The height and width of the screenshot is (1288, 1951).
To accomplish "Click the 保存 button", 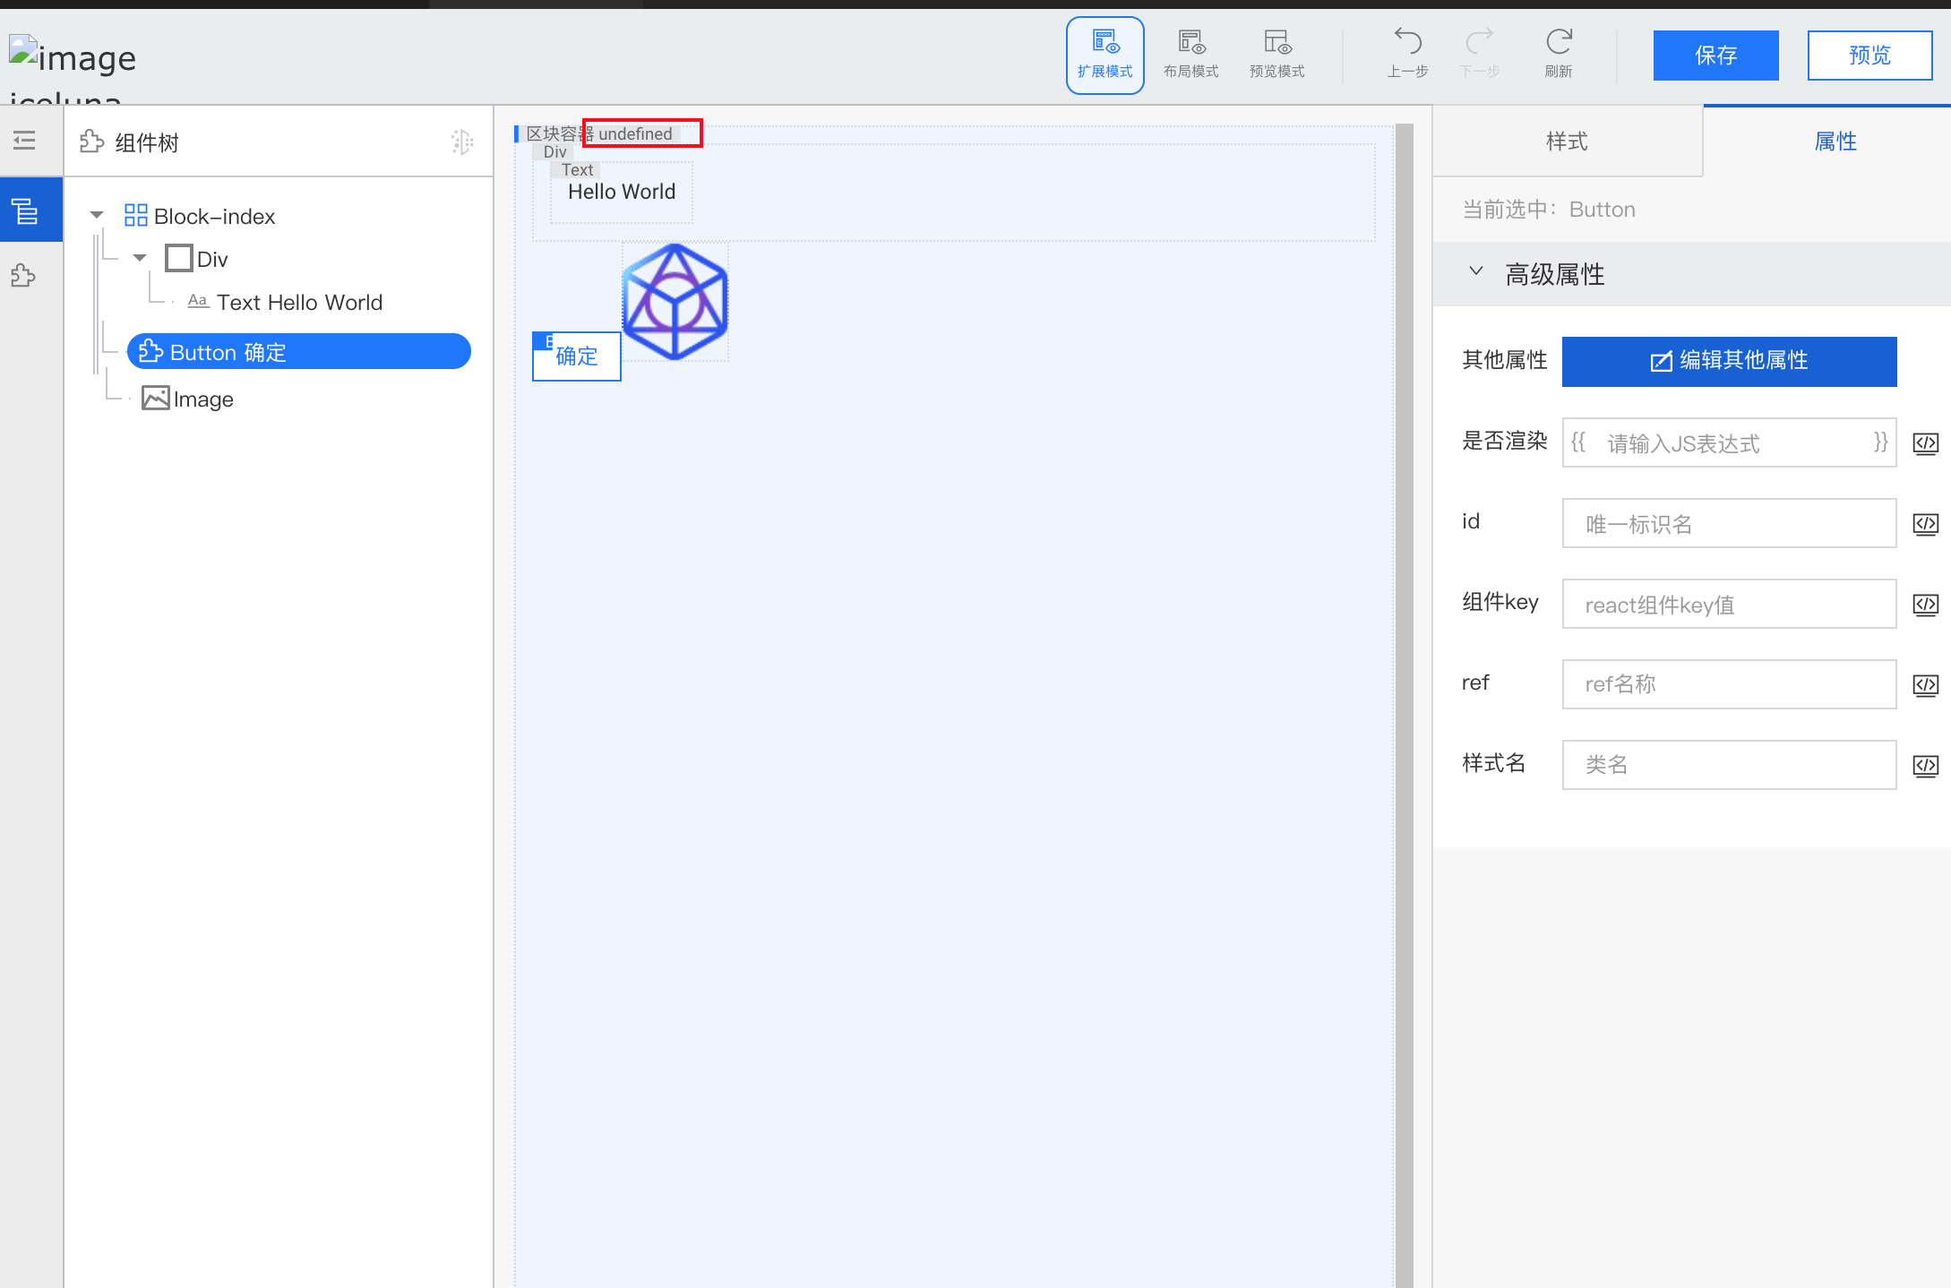I will 1715,55.
